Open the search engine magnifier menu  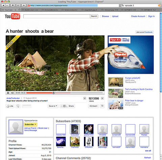[123, 5]
